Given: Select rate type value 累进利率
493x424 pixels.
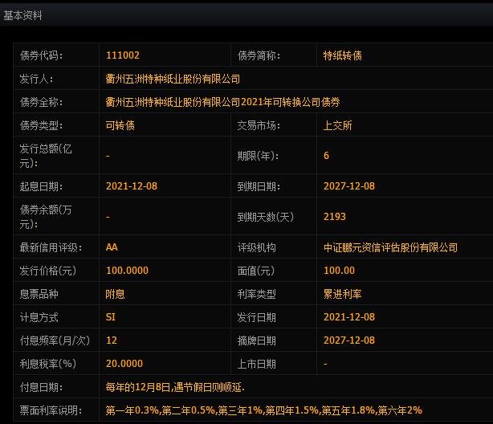Looking at the screenshot, I should pos(342,294).
